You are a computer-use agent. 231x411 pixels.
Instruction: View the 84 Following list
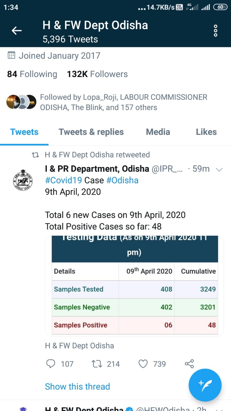click(32, 74)
